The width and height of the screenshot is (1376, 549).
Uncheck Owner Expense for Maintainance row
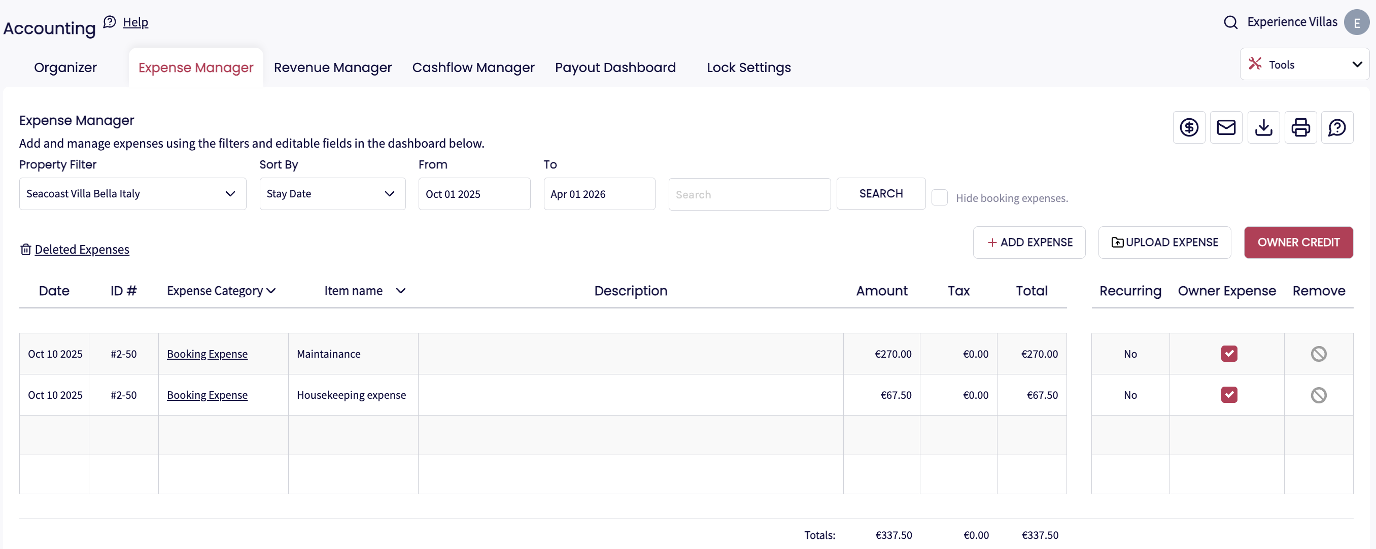(x=1228, y=354)
